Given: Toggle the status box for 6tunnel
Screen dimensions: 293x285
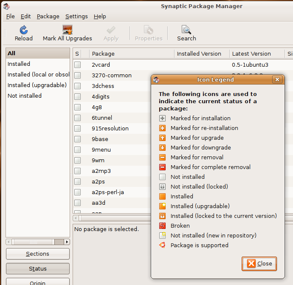Looking at the screenshot, I should point(78,118).
